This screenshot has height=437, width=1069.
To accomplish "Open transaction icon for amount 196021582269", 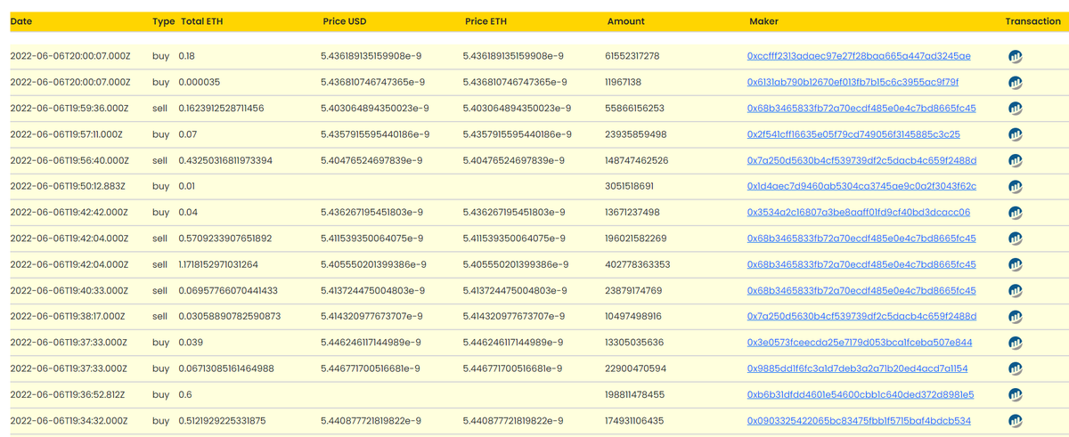I will click(x=1015, y=239).
